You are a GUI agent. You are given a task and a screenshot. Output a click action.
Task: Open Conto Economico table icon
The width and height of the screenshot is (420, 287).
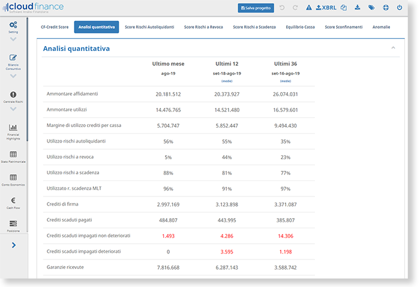point(13,177)
